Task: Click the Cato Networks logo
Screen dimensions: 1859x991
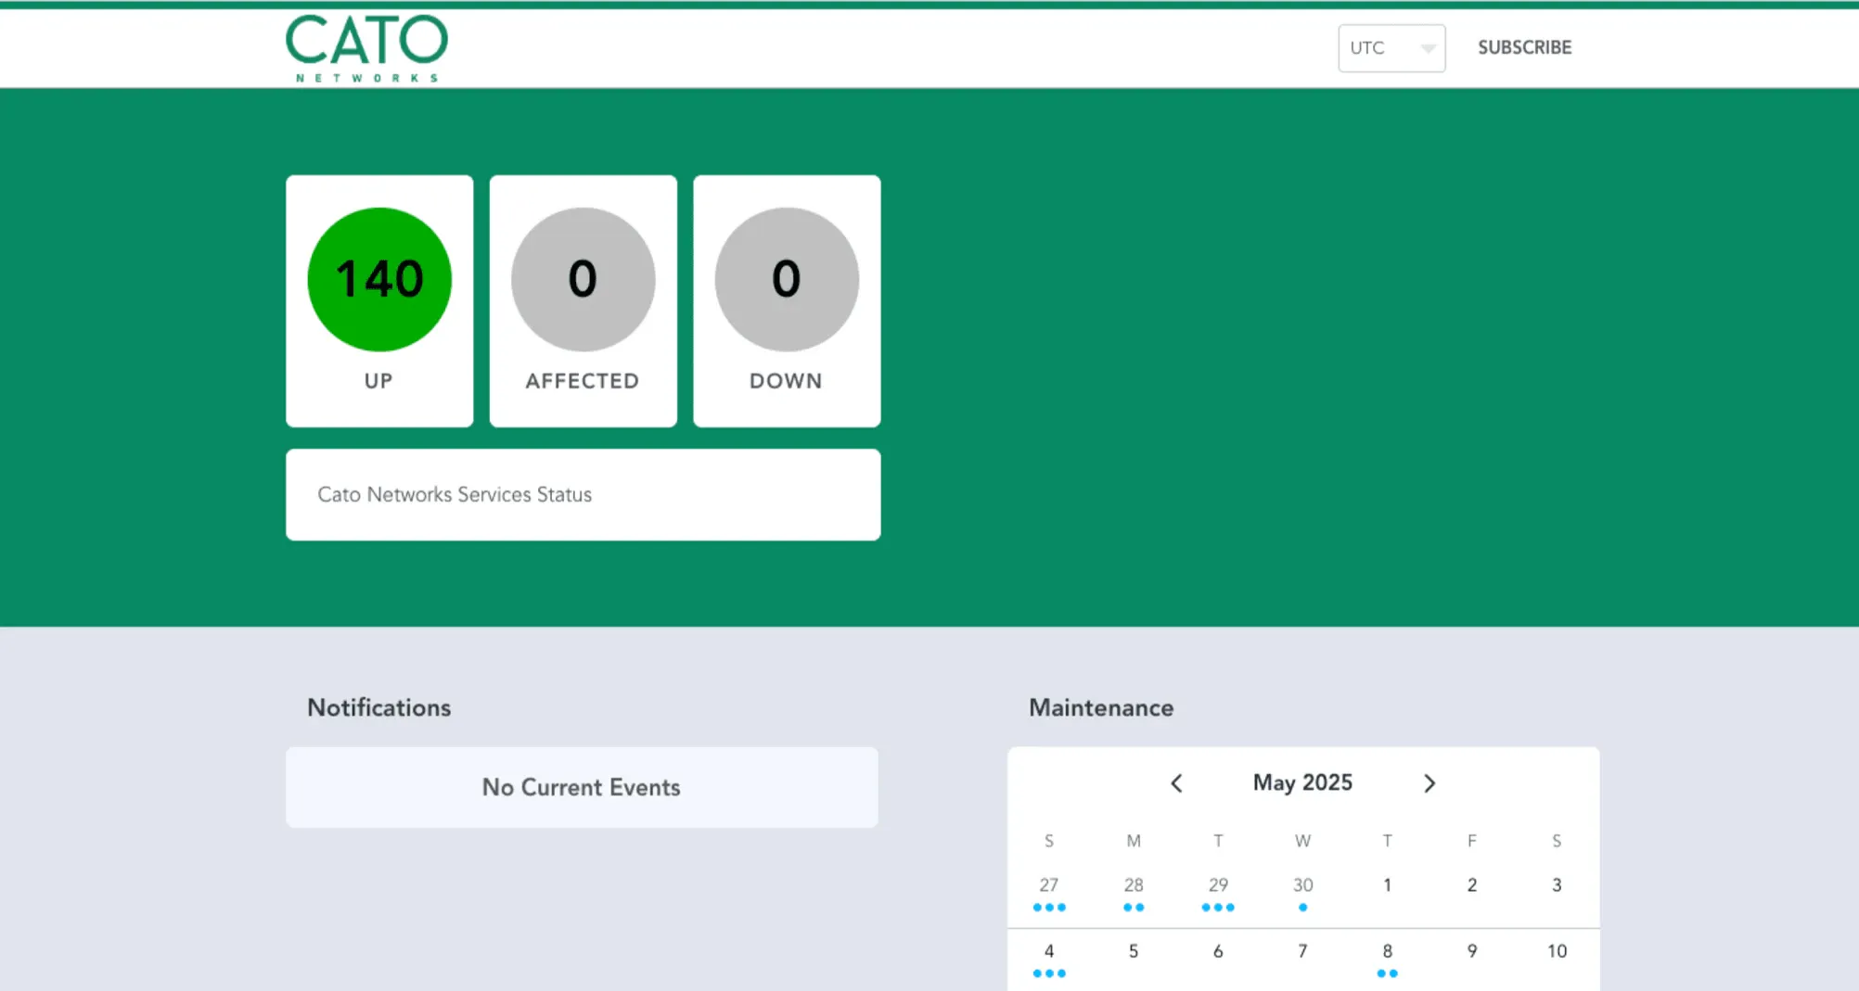Action: 366,48
